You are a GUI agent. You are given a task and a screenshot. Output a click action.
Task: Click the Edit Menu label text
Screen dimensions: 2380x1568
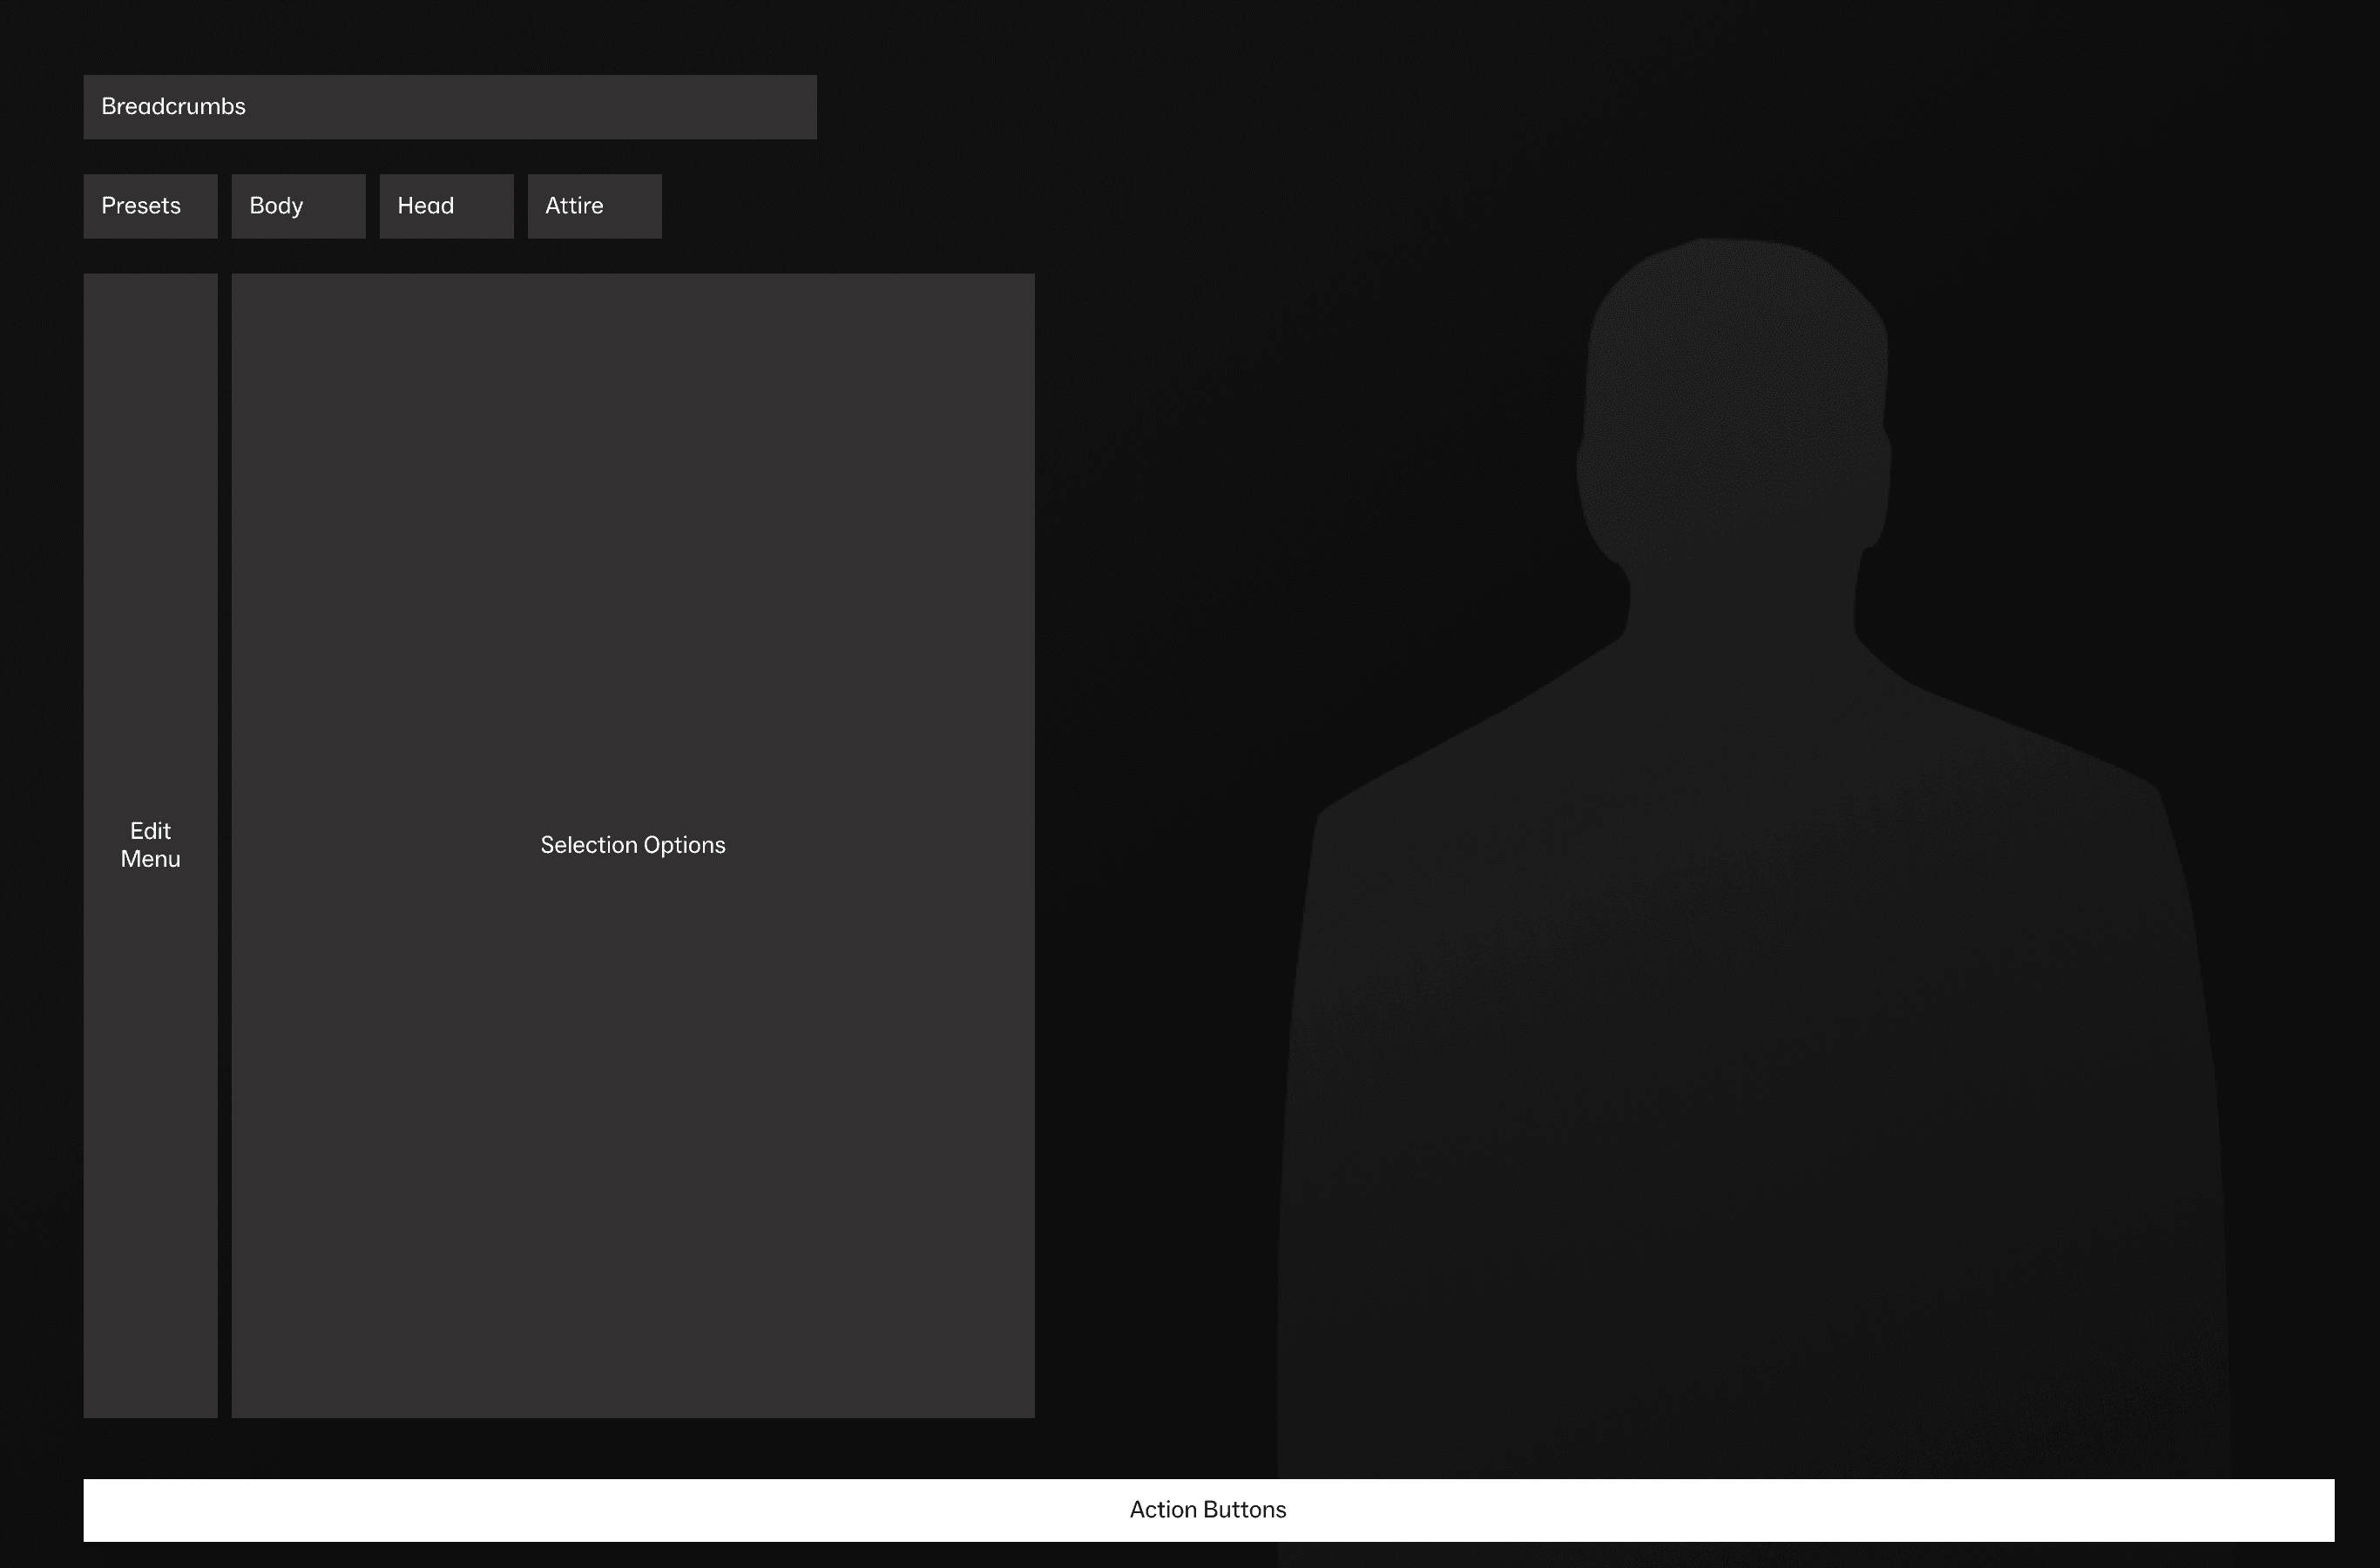(x=150, y=845)
